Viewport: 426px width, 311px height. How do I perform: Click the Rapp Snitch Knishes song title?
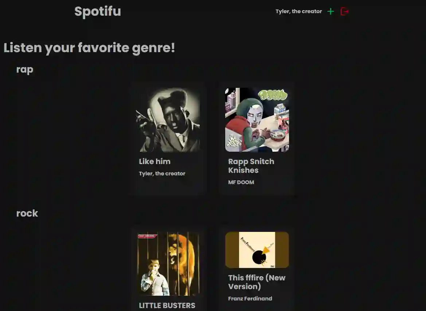pyautogui.click(x=251, y=166)
